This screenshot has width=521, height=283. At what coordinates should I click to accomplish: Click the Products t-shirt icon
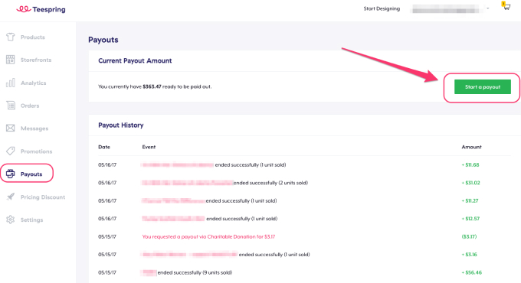(10, 37)
